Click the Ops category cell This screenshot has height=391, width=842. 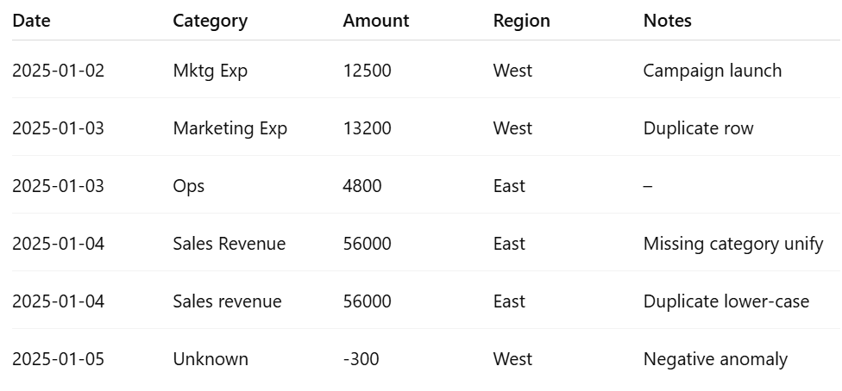click(x=188, y=186)
